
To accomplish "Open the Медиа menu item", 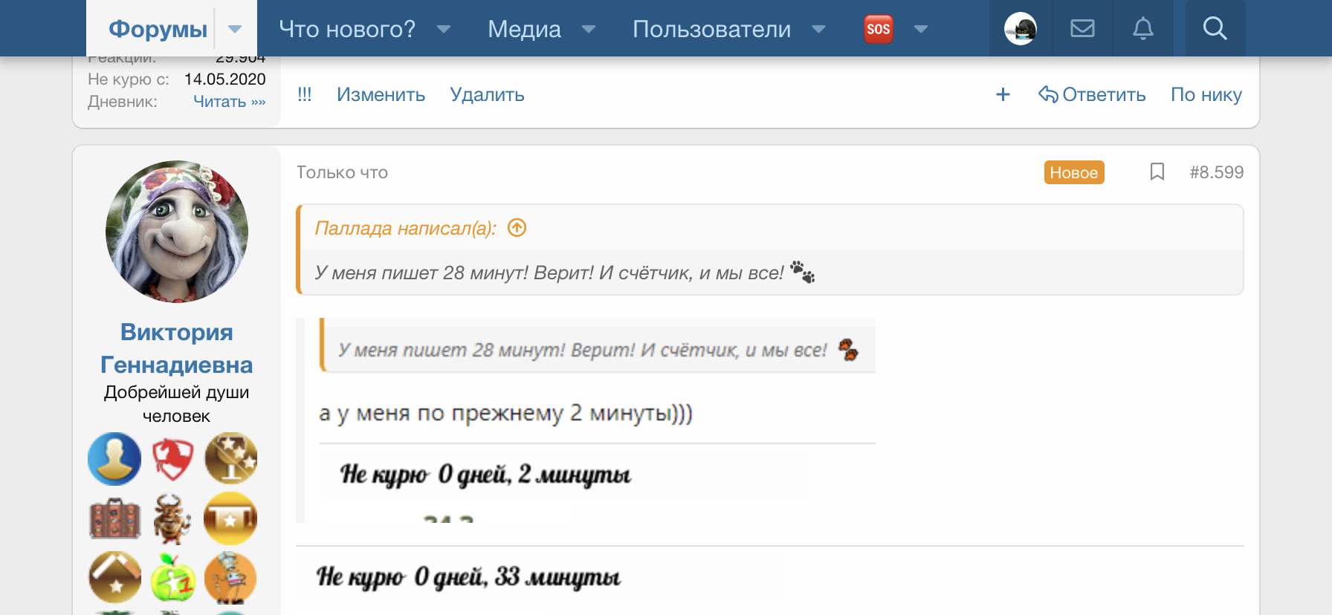I will [524, 29].
